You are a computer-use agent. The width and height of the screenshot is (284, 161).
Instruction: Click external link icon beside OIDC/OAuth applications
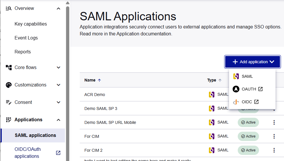58,153
